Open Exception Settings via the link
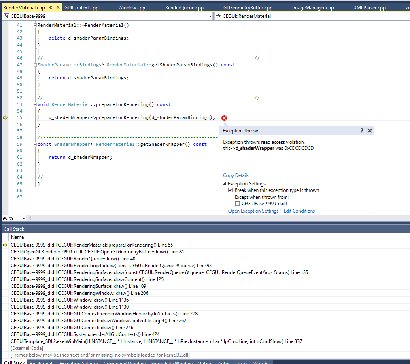The height and width of the screenshot is (364, 410). 253,211
